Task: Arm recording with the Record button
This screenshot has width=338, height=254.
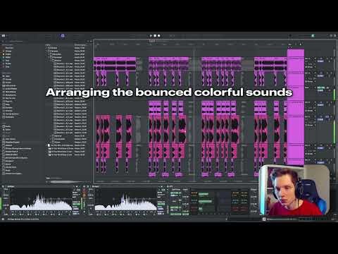Action: (x=159, y=36)
